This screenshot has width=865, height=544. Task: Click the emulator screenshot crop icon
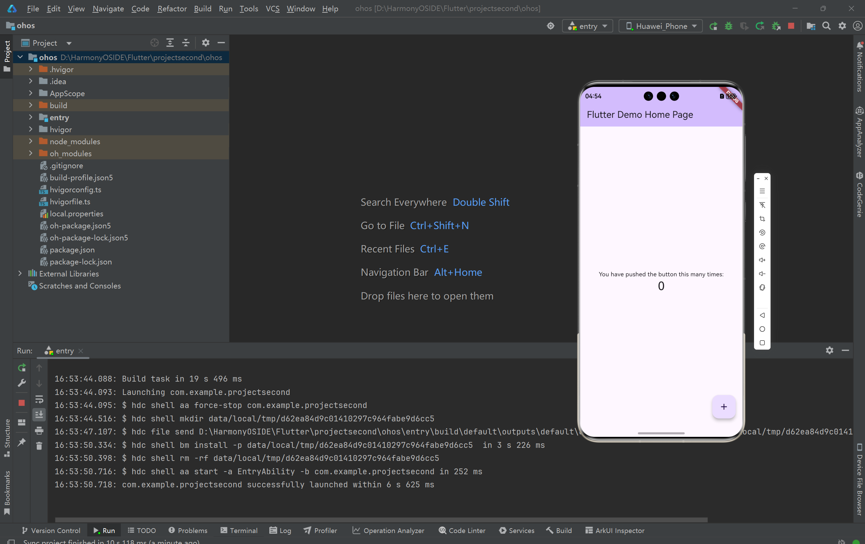[762, 219]
